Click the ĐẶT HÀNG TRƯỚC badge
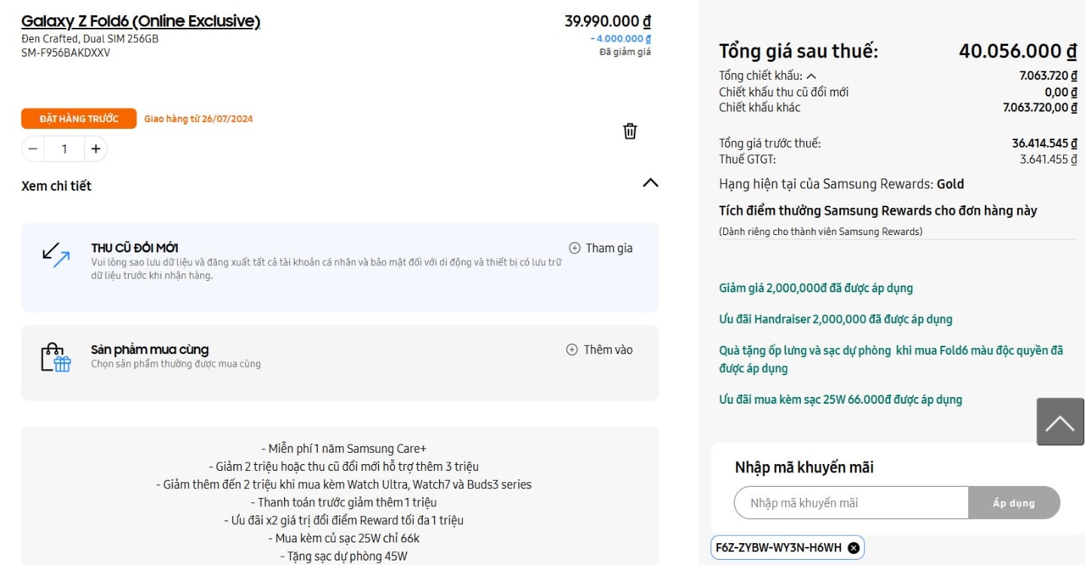 79,118
